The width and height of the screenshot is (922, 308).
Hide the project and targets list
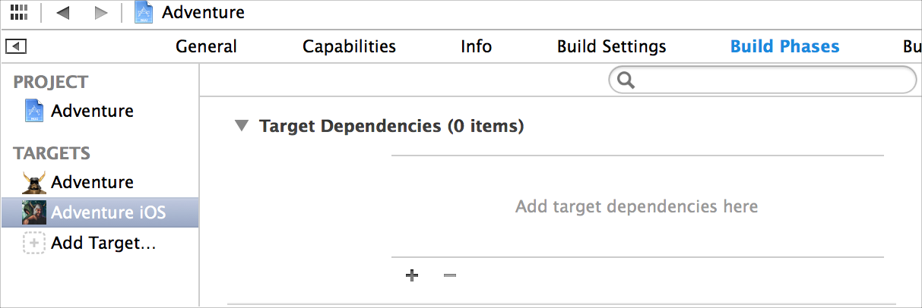click(x=16, y=47)
